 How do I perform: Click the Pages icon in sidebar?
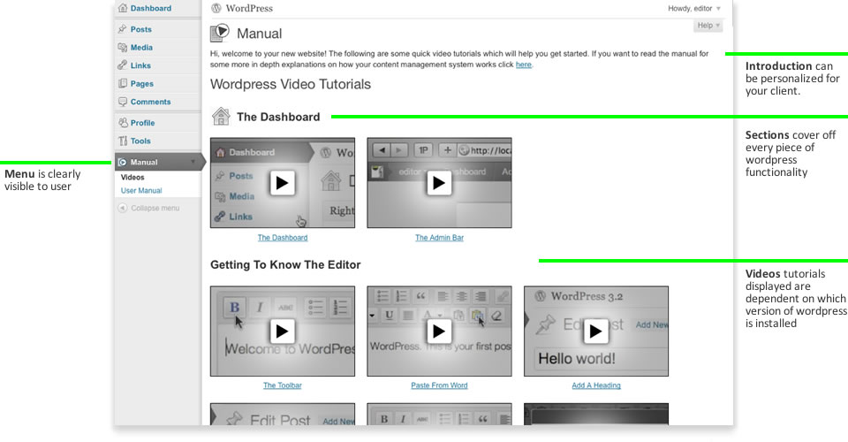[x=123, y=83]
